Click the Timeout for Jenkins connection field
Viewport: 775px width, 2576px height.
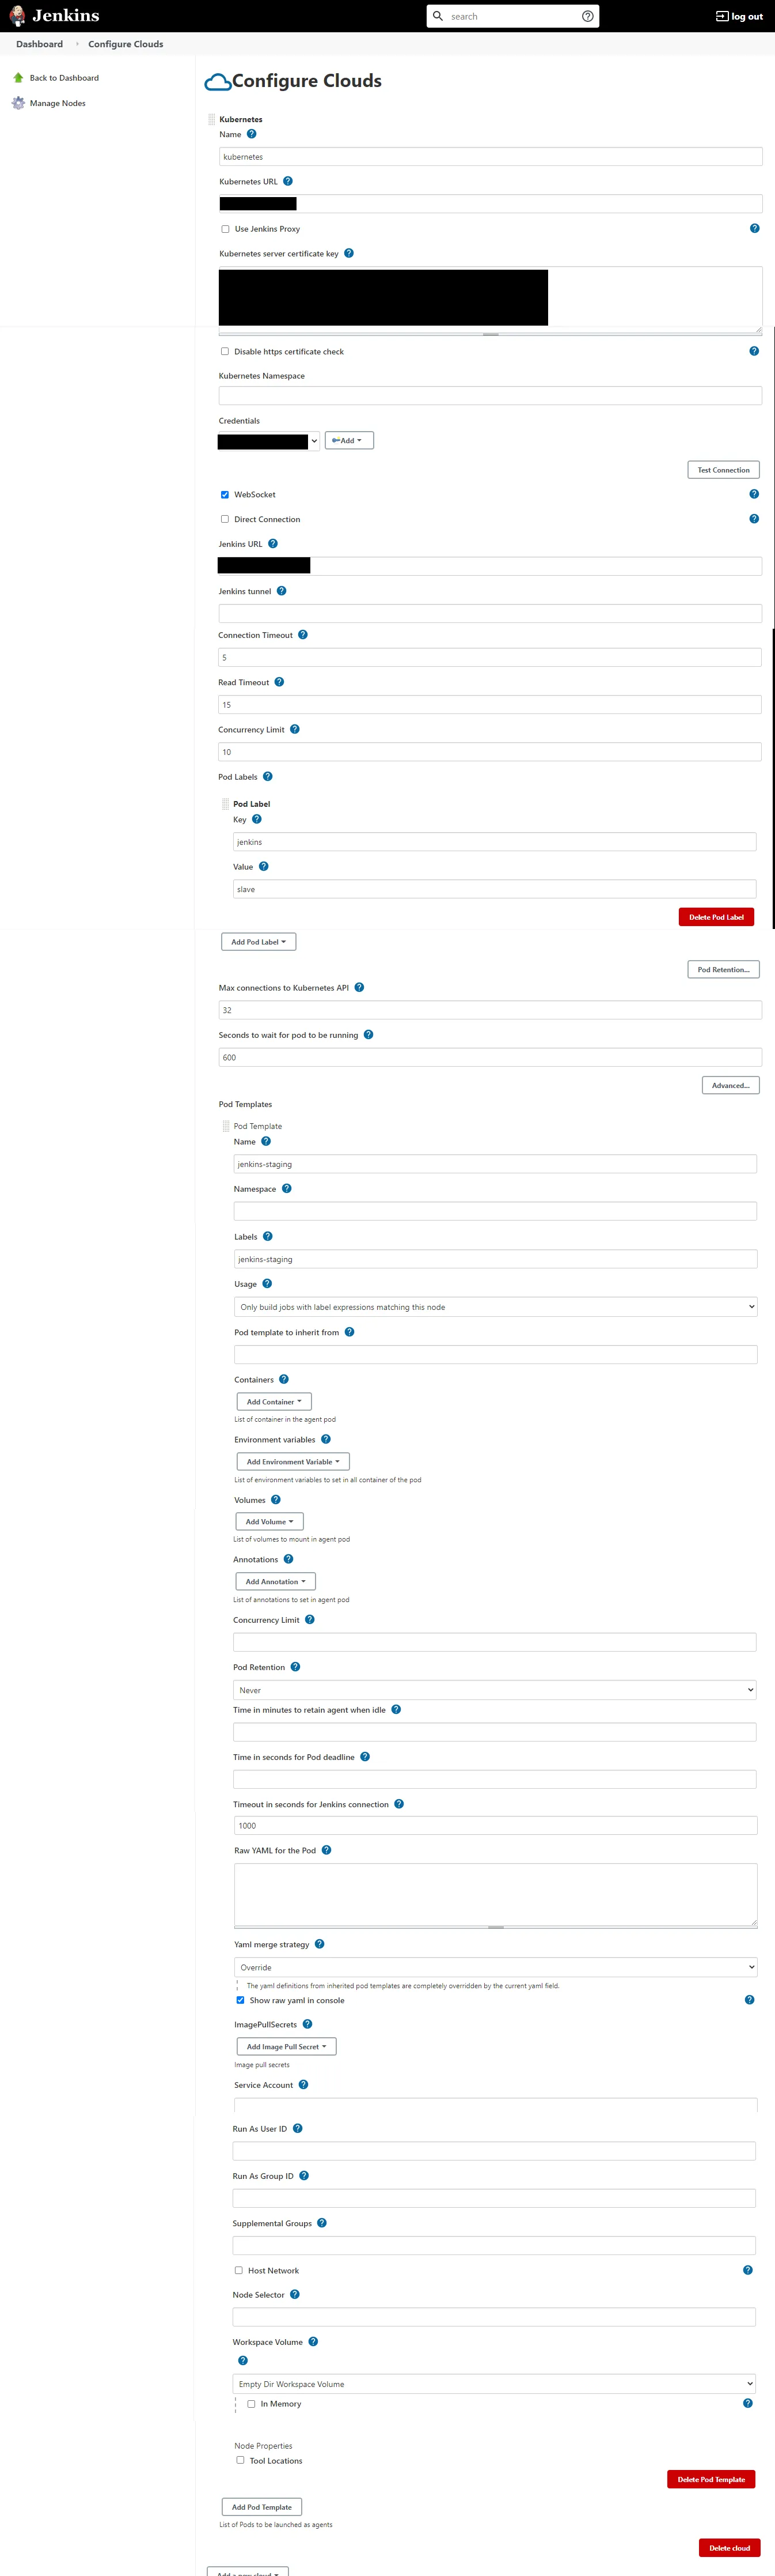(495, 1826)
